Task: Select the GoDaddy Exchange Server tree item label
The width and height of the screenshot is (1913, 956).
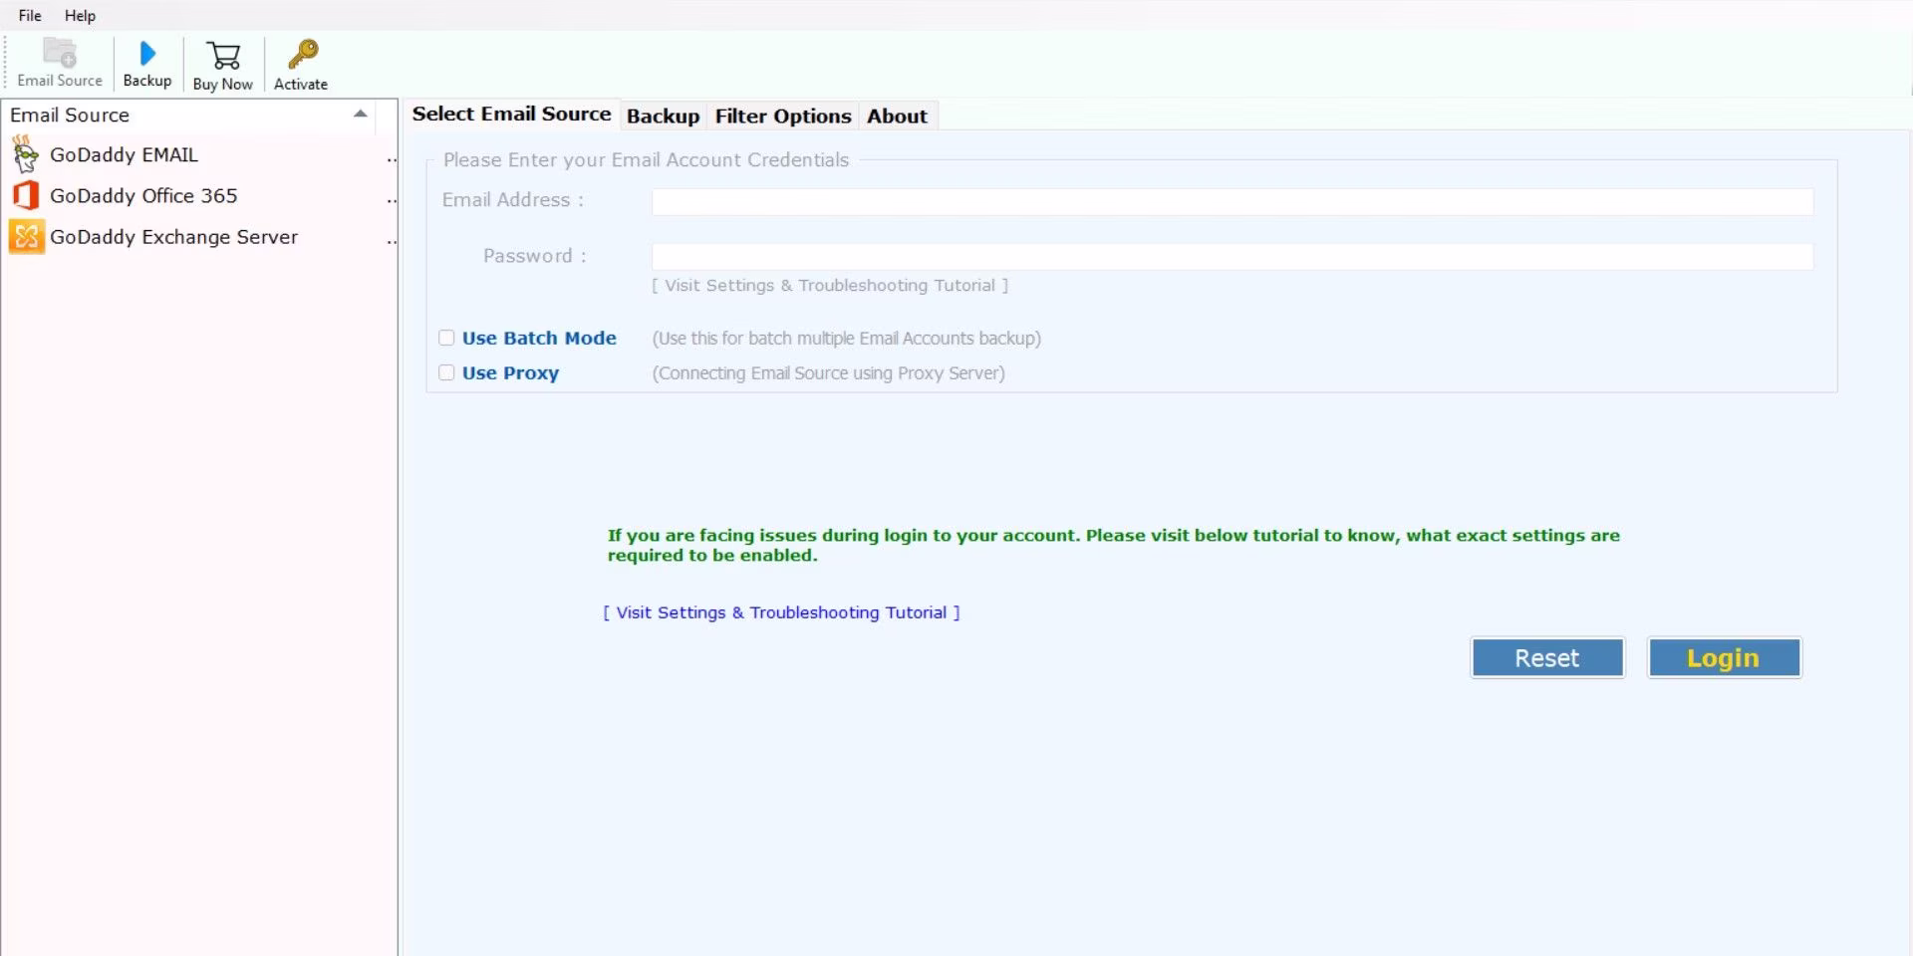Action: click(x=173, y=237)
